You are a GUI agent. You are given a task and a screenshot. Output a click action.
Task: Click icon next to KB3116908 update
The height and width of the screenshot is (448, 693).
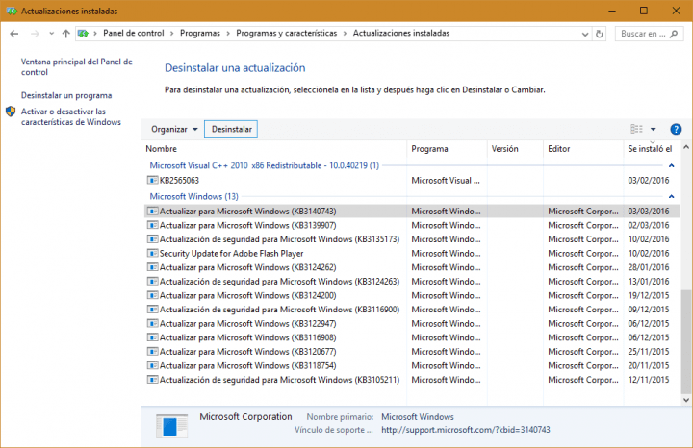pos(152,337)
